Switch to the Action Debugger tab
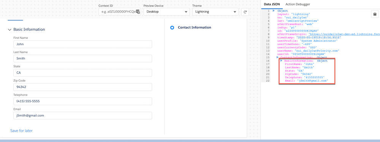 pos(298,4)
